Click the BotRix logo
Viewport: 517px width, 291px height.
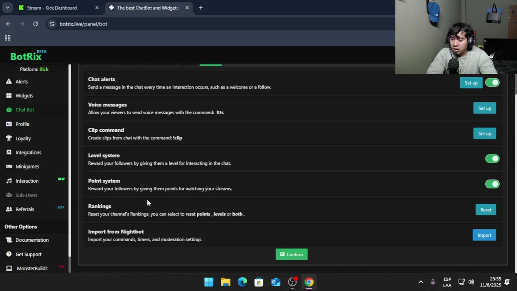coord(28,56)
